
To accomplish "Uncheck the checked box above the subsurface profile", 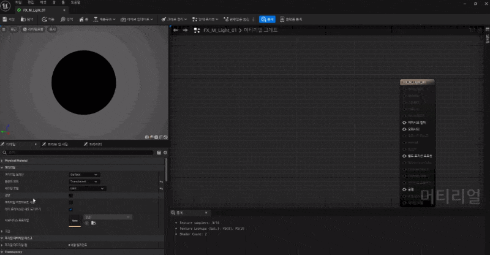I will pyautogui.click(x=71, y=209).
